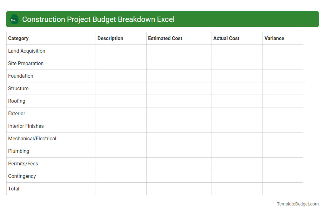Select the Roofing row label
The width and height of the screenshot is (325, 213).
click(x=17, y=101)
